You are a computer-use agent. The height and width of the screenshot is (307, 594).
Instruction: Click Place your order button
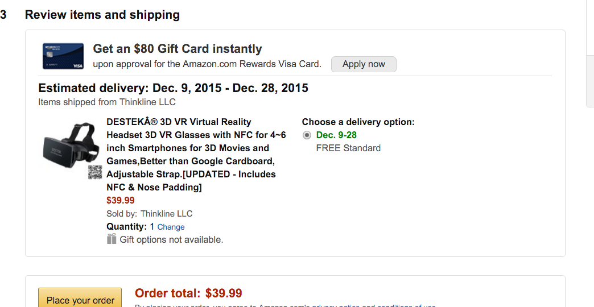[x=80, y=300]
